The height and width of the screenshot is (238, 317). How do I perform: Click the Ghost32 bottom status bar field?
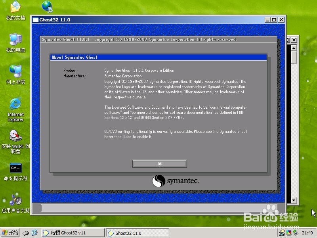[159, 208]
